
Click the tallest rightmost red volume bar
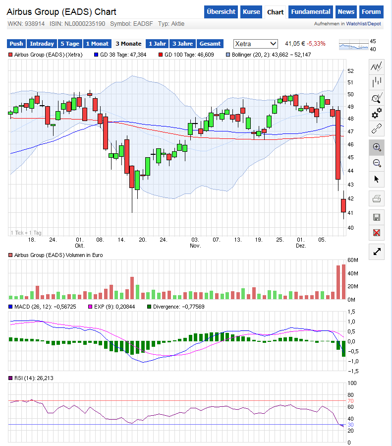[x=344, y=282]
